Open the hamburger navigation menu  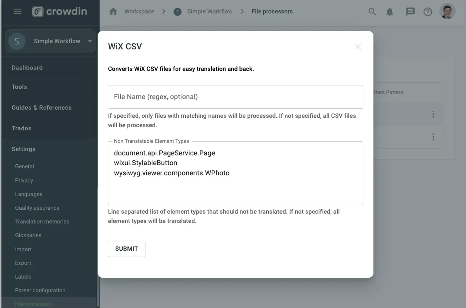[17, 11]
